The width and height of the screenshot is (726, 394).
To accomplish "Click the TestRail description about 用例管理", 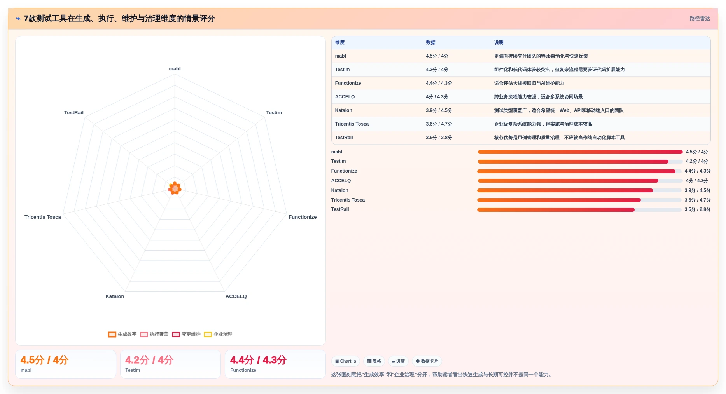I will click(x=559, y=138).
